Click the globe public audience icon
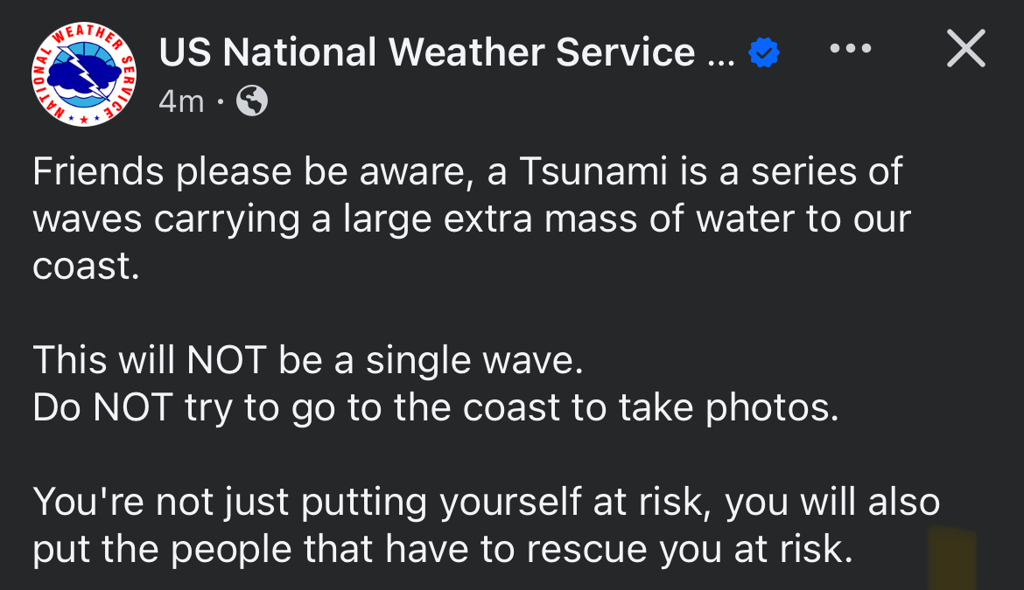Viewport: 1024px width, 590px height. click(x=252, y=102)
